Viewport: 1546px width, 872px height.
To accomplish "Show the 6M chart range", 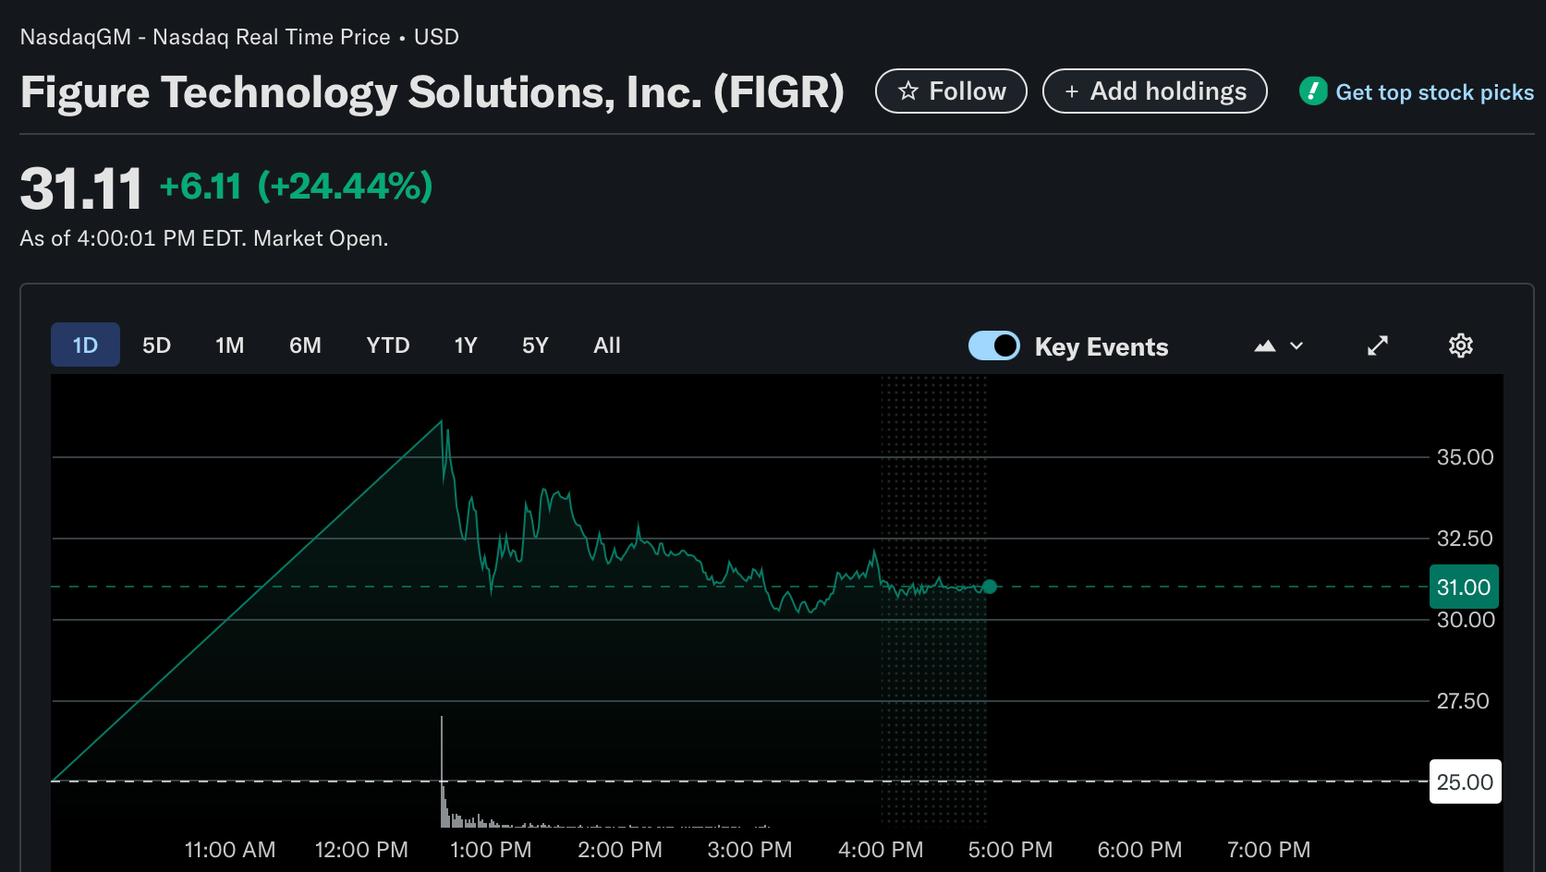I will click(305, 345).
